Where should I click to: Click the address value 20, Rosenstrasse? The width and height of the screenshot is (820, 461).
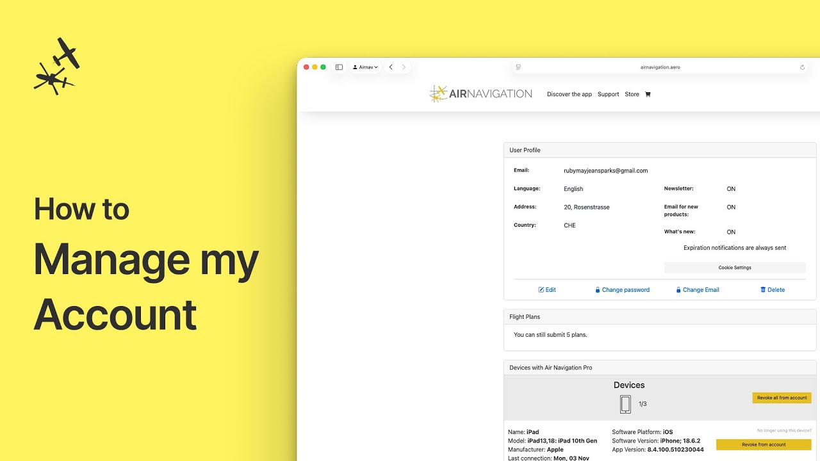(587, 207)
